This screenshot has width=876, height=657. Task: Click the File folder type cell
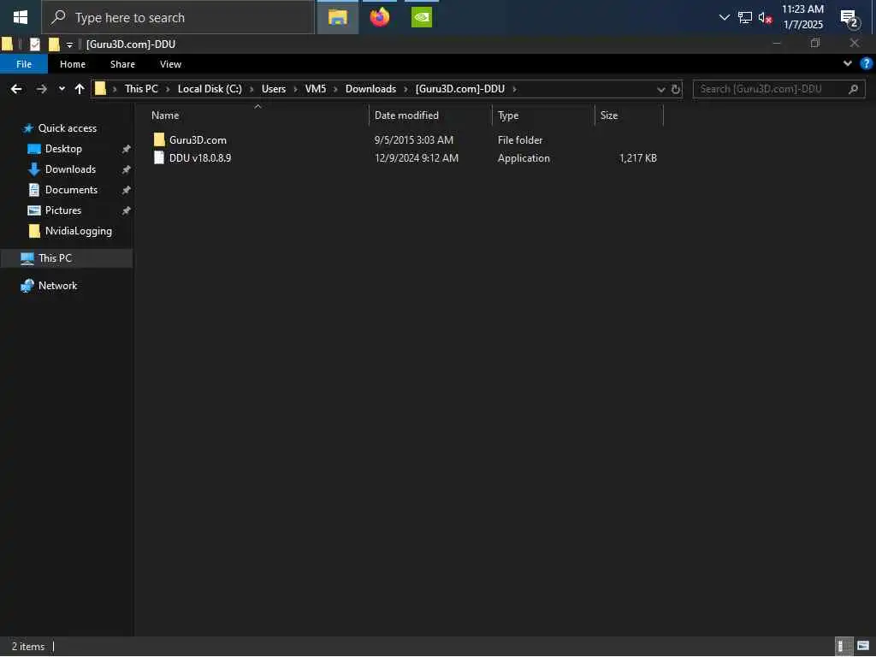coord(519,140)
